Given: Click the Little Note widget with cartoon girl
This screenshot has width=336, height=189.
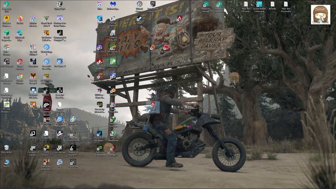Looking at the screenshot, I should (320, 15).
